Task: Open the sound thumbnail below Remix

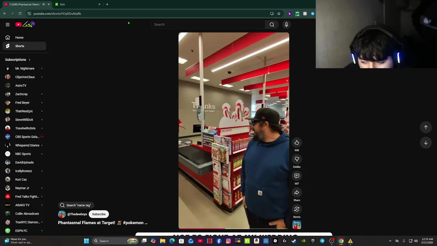Action: pyautogui.click(x=297, y=225)
